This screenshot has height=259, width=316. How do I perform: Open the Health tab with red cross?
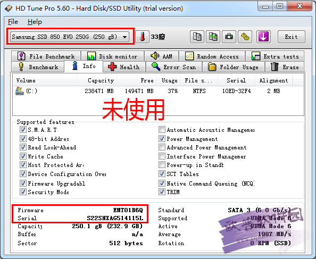pos(124,67)
